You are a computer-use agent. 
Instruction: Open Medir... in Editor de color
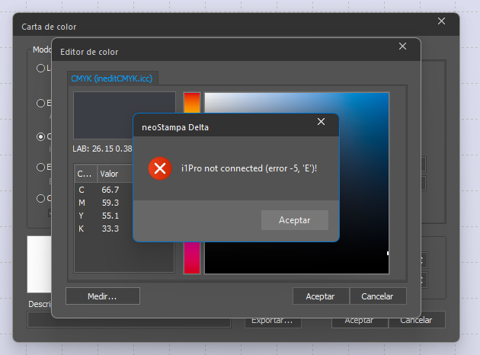[x=103, y=296]
